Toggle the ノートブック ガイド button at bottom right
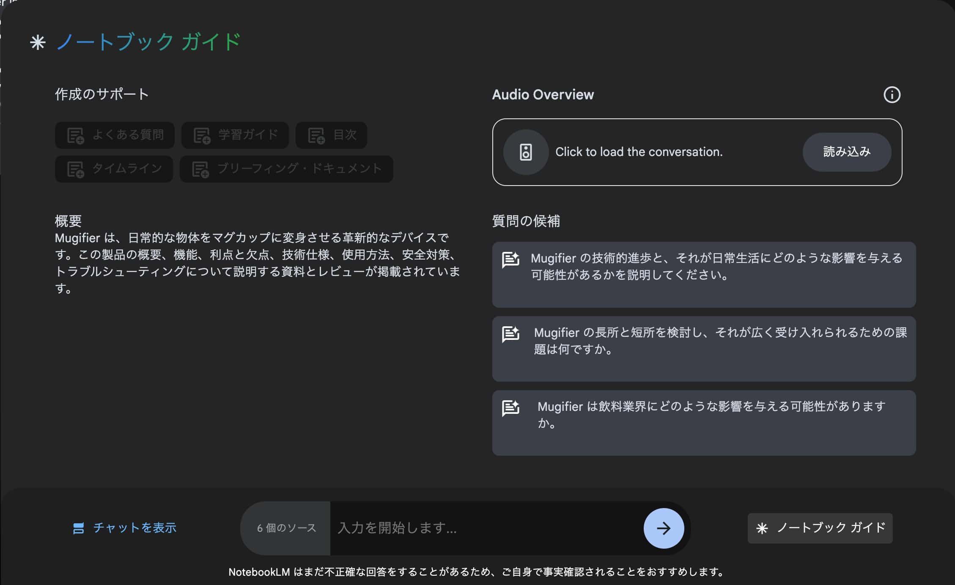The image size is (955, 585). coord(820,528)
